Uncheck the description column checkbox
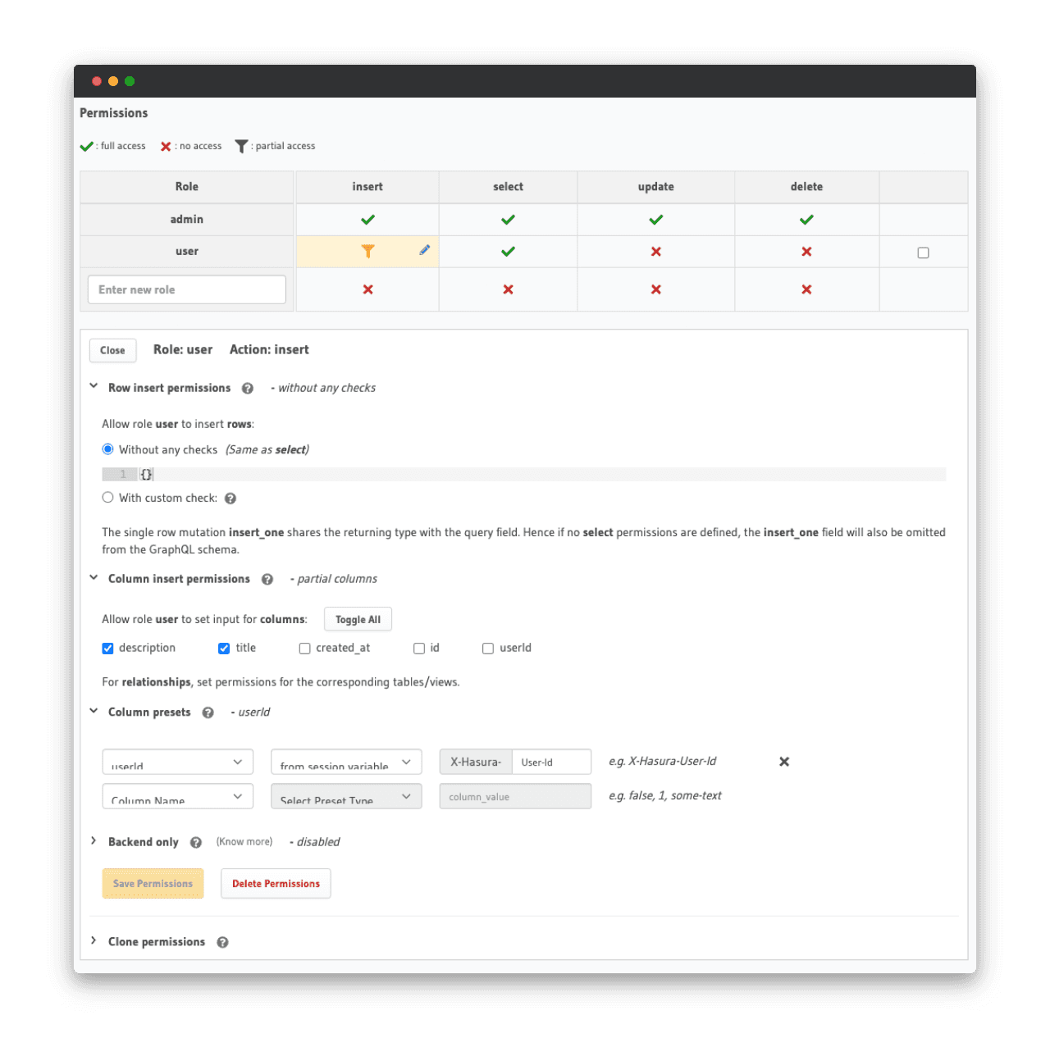 [107, 649]
